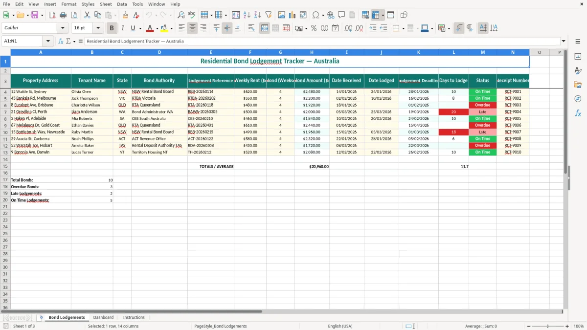Open Conditional Formatting dropdown arrow
The image size is (587, 330).
coord(449,28)
